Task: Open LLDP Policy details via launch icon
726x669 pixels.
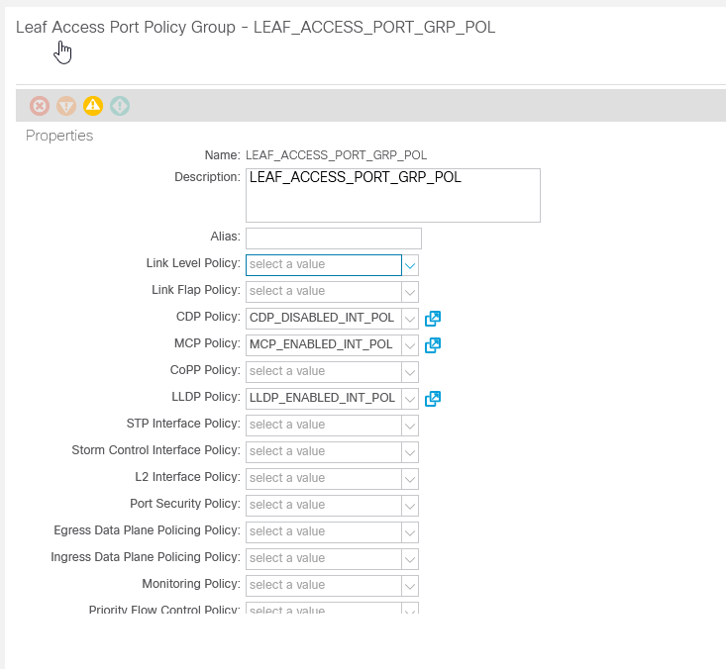Action: (432, 399)
